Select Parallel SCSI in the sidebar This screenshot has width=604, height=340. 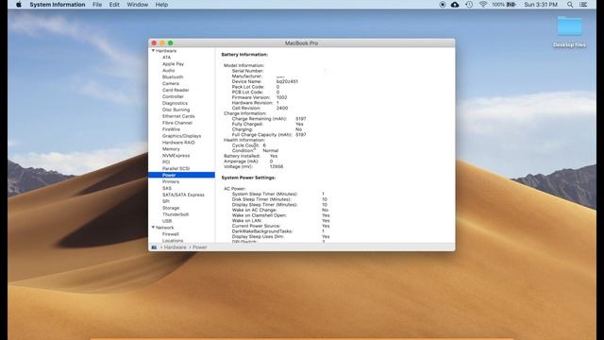176,169
